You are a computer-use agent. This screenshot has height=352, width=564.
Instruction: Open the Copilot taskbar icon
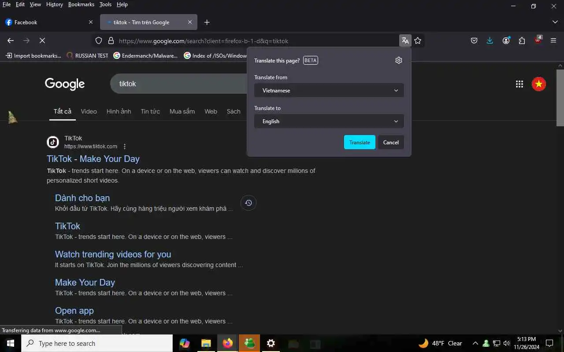coord(185,343)
